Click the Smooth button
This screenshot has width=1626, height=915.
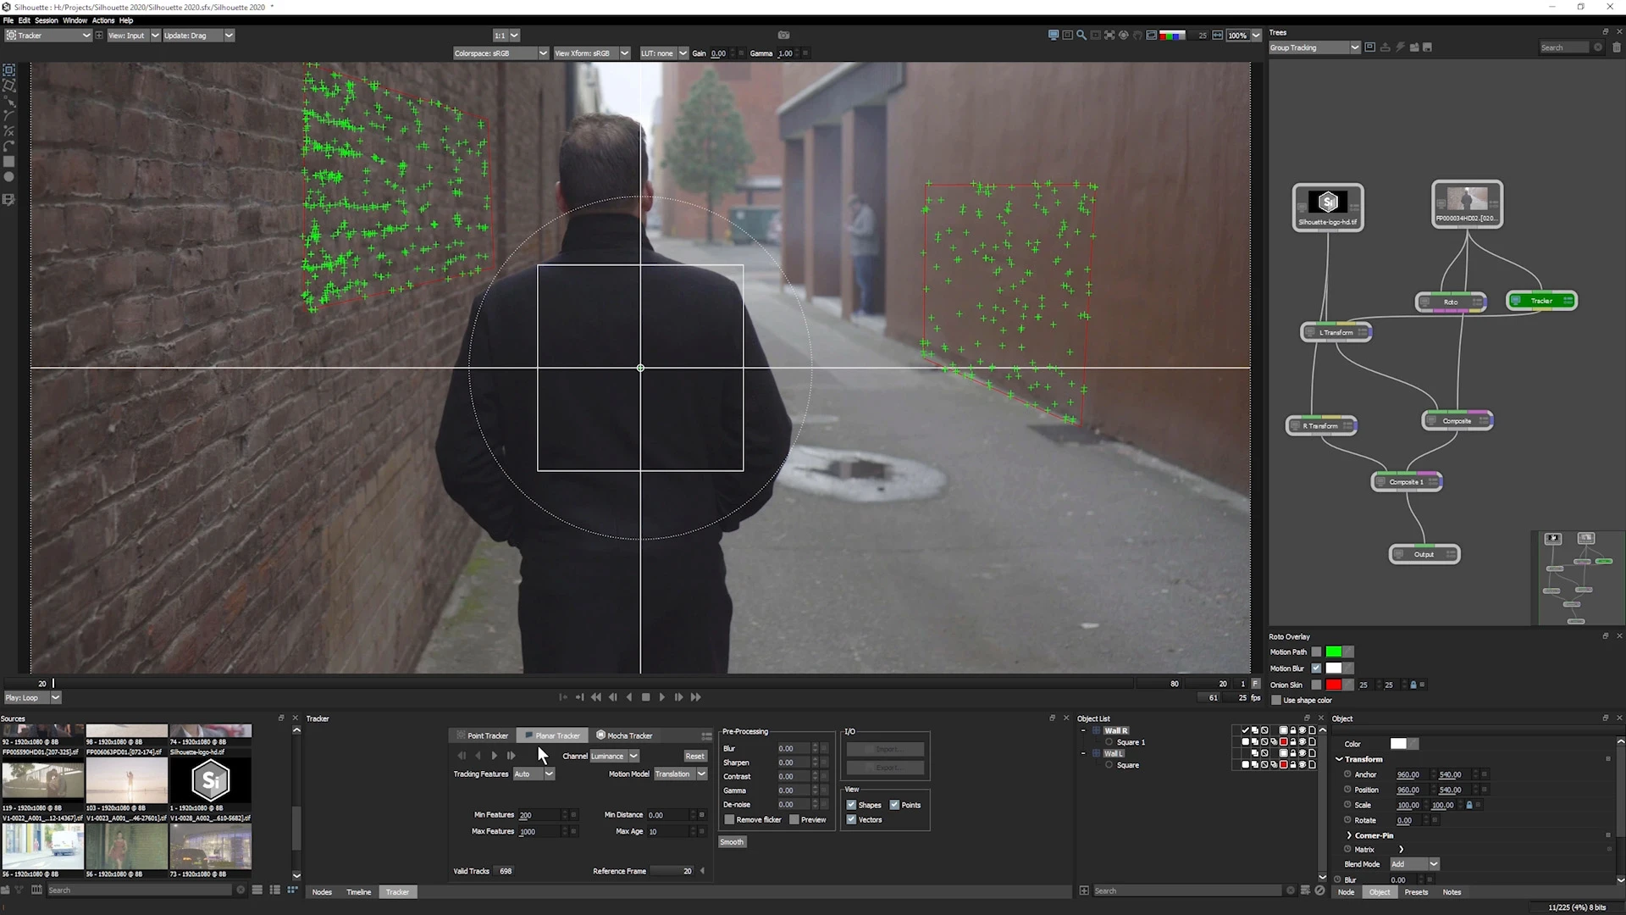pyautogui.click(x=732, y=842)
